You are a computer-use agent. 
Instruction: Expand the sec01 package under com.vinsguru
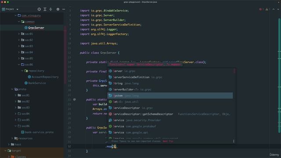click(x=19, y=34)
